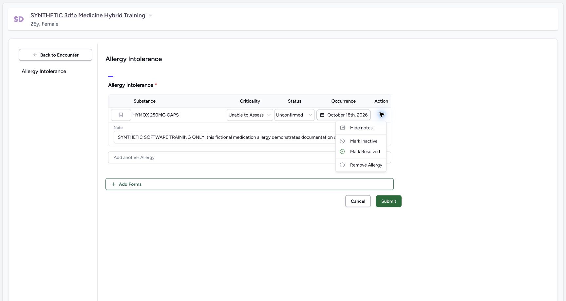Click the medication icon beside HYMOX 250MG CAPS
This screenshot has height=301, width=566.
click(x=121, y=115)
